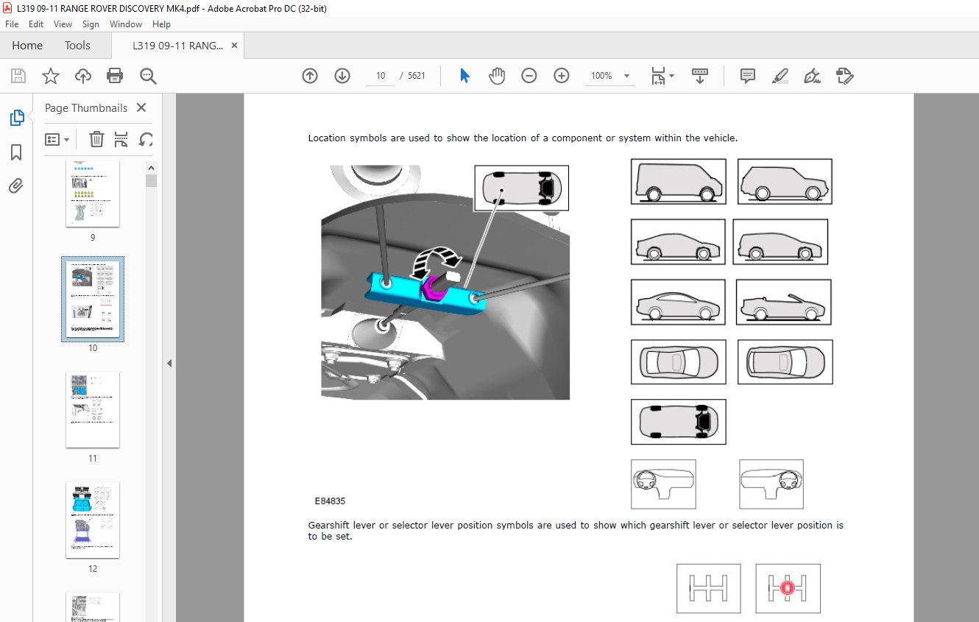Delete selected page using trash icon
Viewport: 979px width, 622px height.
click(x=96, y=139)
